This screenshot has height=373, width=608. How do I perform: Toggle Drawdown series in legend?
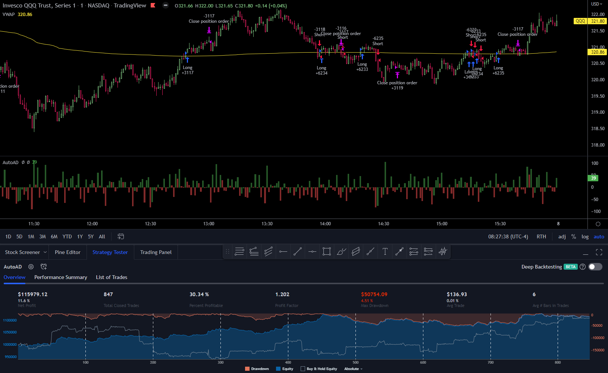tap(257, 369)
